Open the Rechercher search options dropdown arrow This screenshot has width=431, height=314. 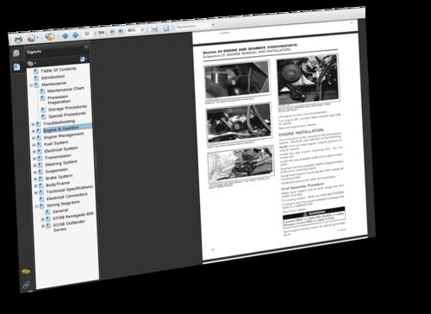pos(213,25)
